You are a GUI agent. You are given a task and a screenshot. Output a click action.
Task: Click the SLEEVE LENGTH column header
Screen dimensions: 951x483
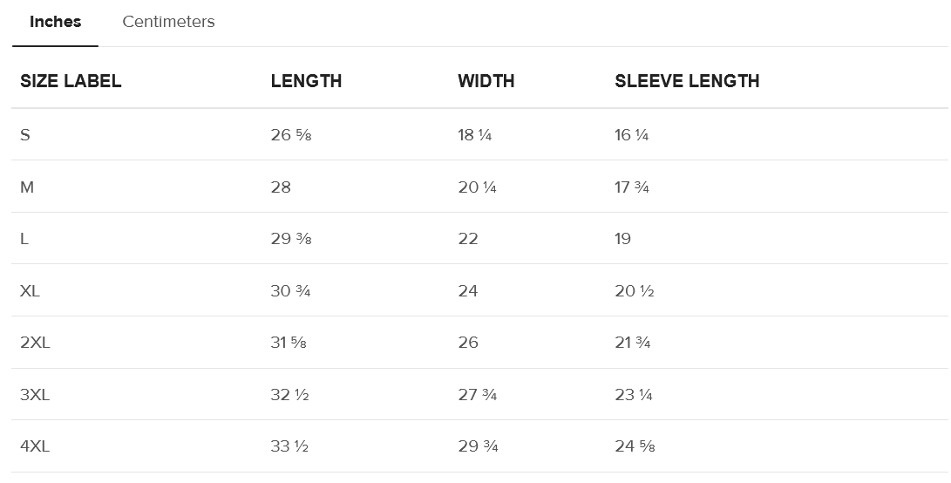click(687, 81)
